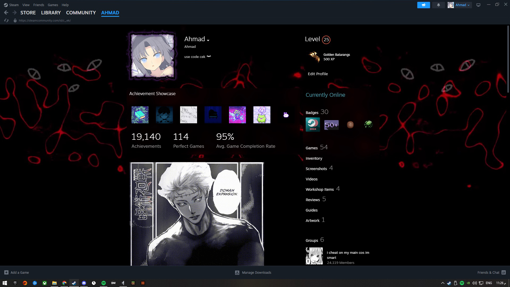Screen dimensions: 510x287
Task: Open the Groups 6 link
Action: coord(315,240)
